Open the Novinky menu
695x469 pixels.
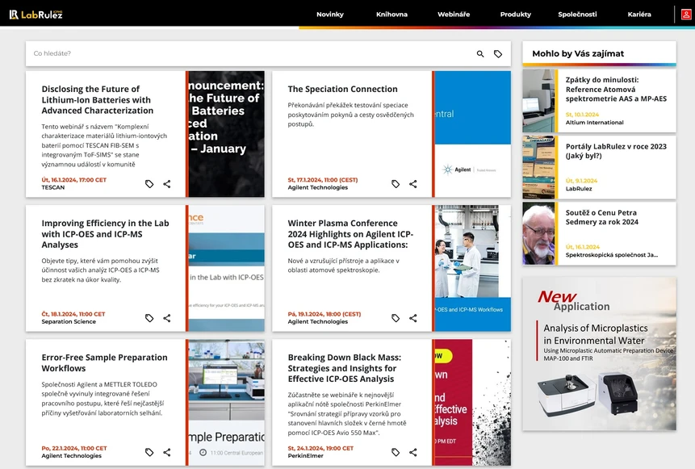(330, 15)
